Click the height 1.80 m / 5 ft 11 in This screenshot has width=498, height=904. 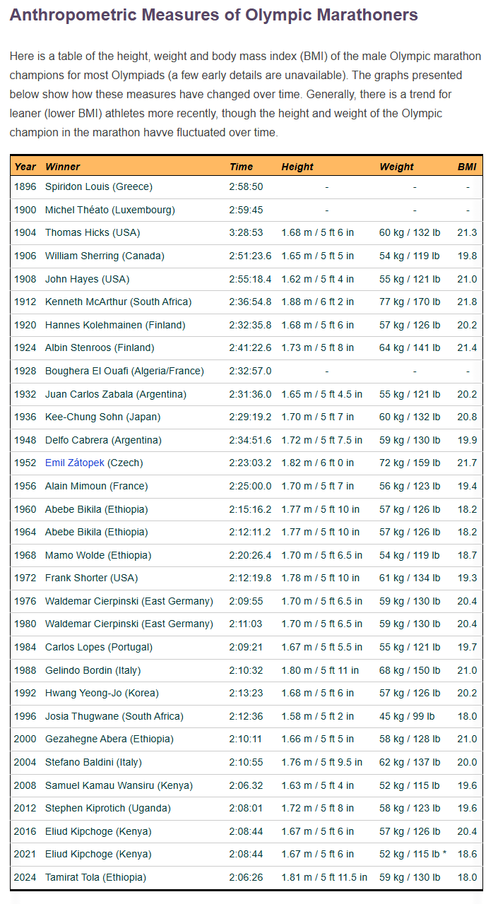pyautogui.click(x=320, y=670)
